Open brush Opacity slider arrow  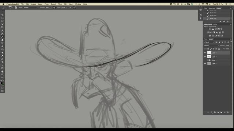[51, 8]
